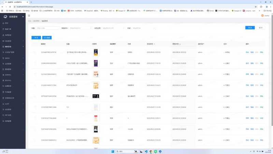Click the sort icon on the publish time column

pos(155,44)
